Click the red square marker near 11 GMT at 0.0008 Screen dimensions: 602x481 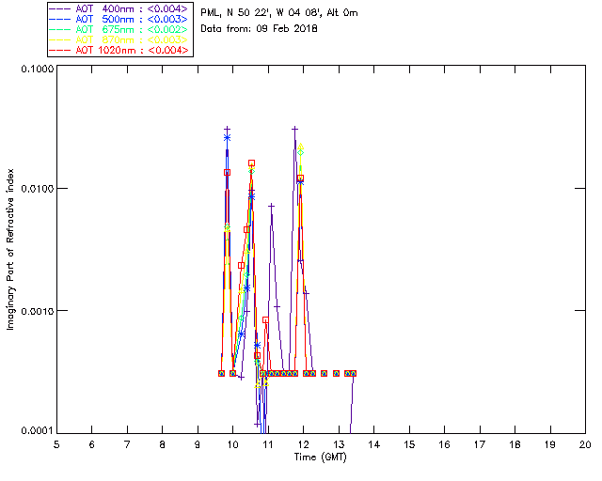[265, 320]
